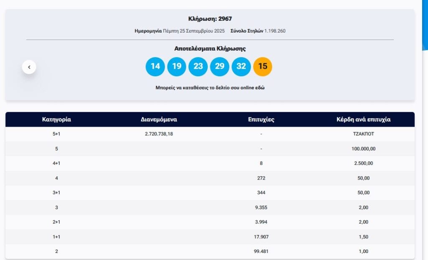Click the 2.720.738,18 distributed amount
428x260 pixels.
pyautogui.click(x=159, y=134)
